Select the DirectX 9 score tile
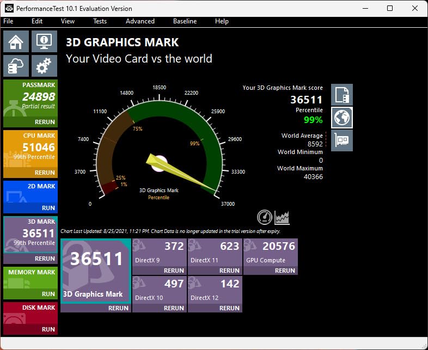This screenshot has height=350, width=428. click(x=160, y=253)
